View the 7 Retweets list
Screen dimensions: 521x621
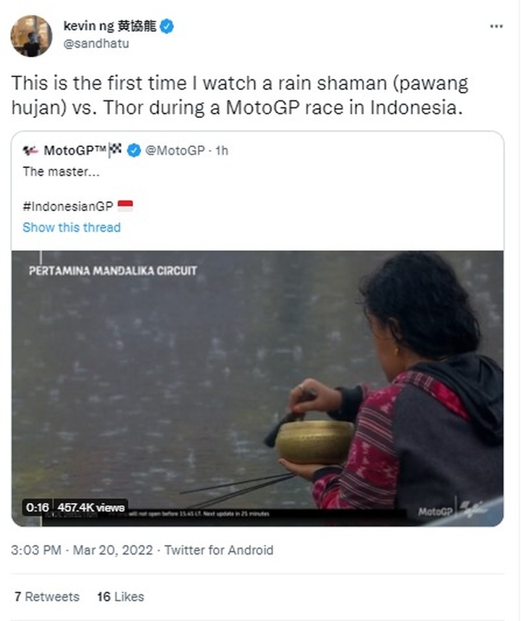click(47, 596)
